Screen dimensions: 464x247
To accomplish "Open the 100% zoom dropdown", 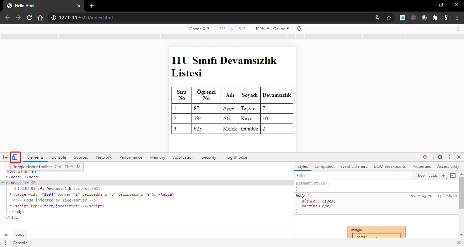I will [x=262, y=29].
